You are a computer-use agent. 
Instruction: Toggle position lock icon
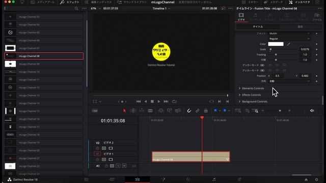tap(206, 111)
